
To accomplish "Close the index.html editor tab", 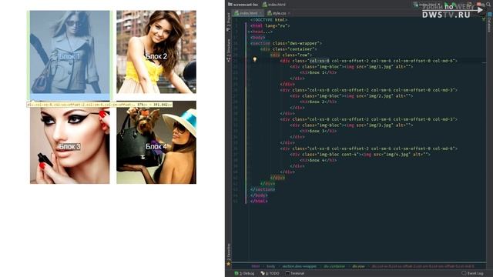I will [261, 13].
